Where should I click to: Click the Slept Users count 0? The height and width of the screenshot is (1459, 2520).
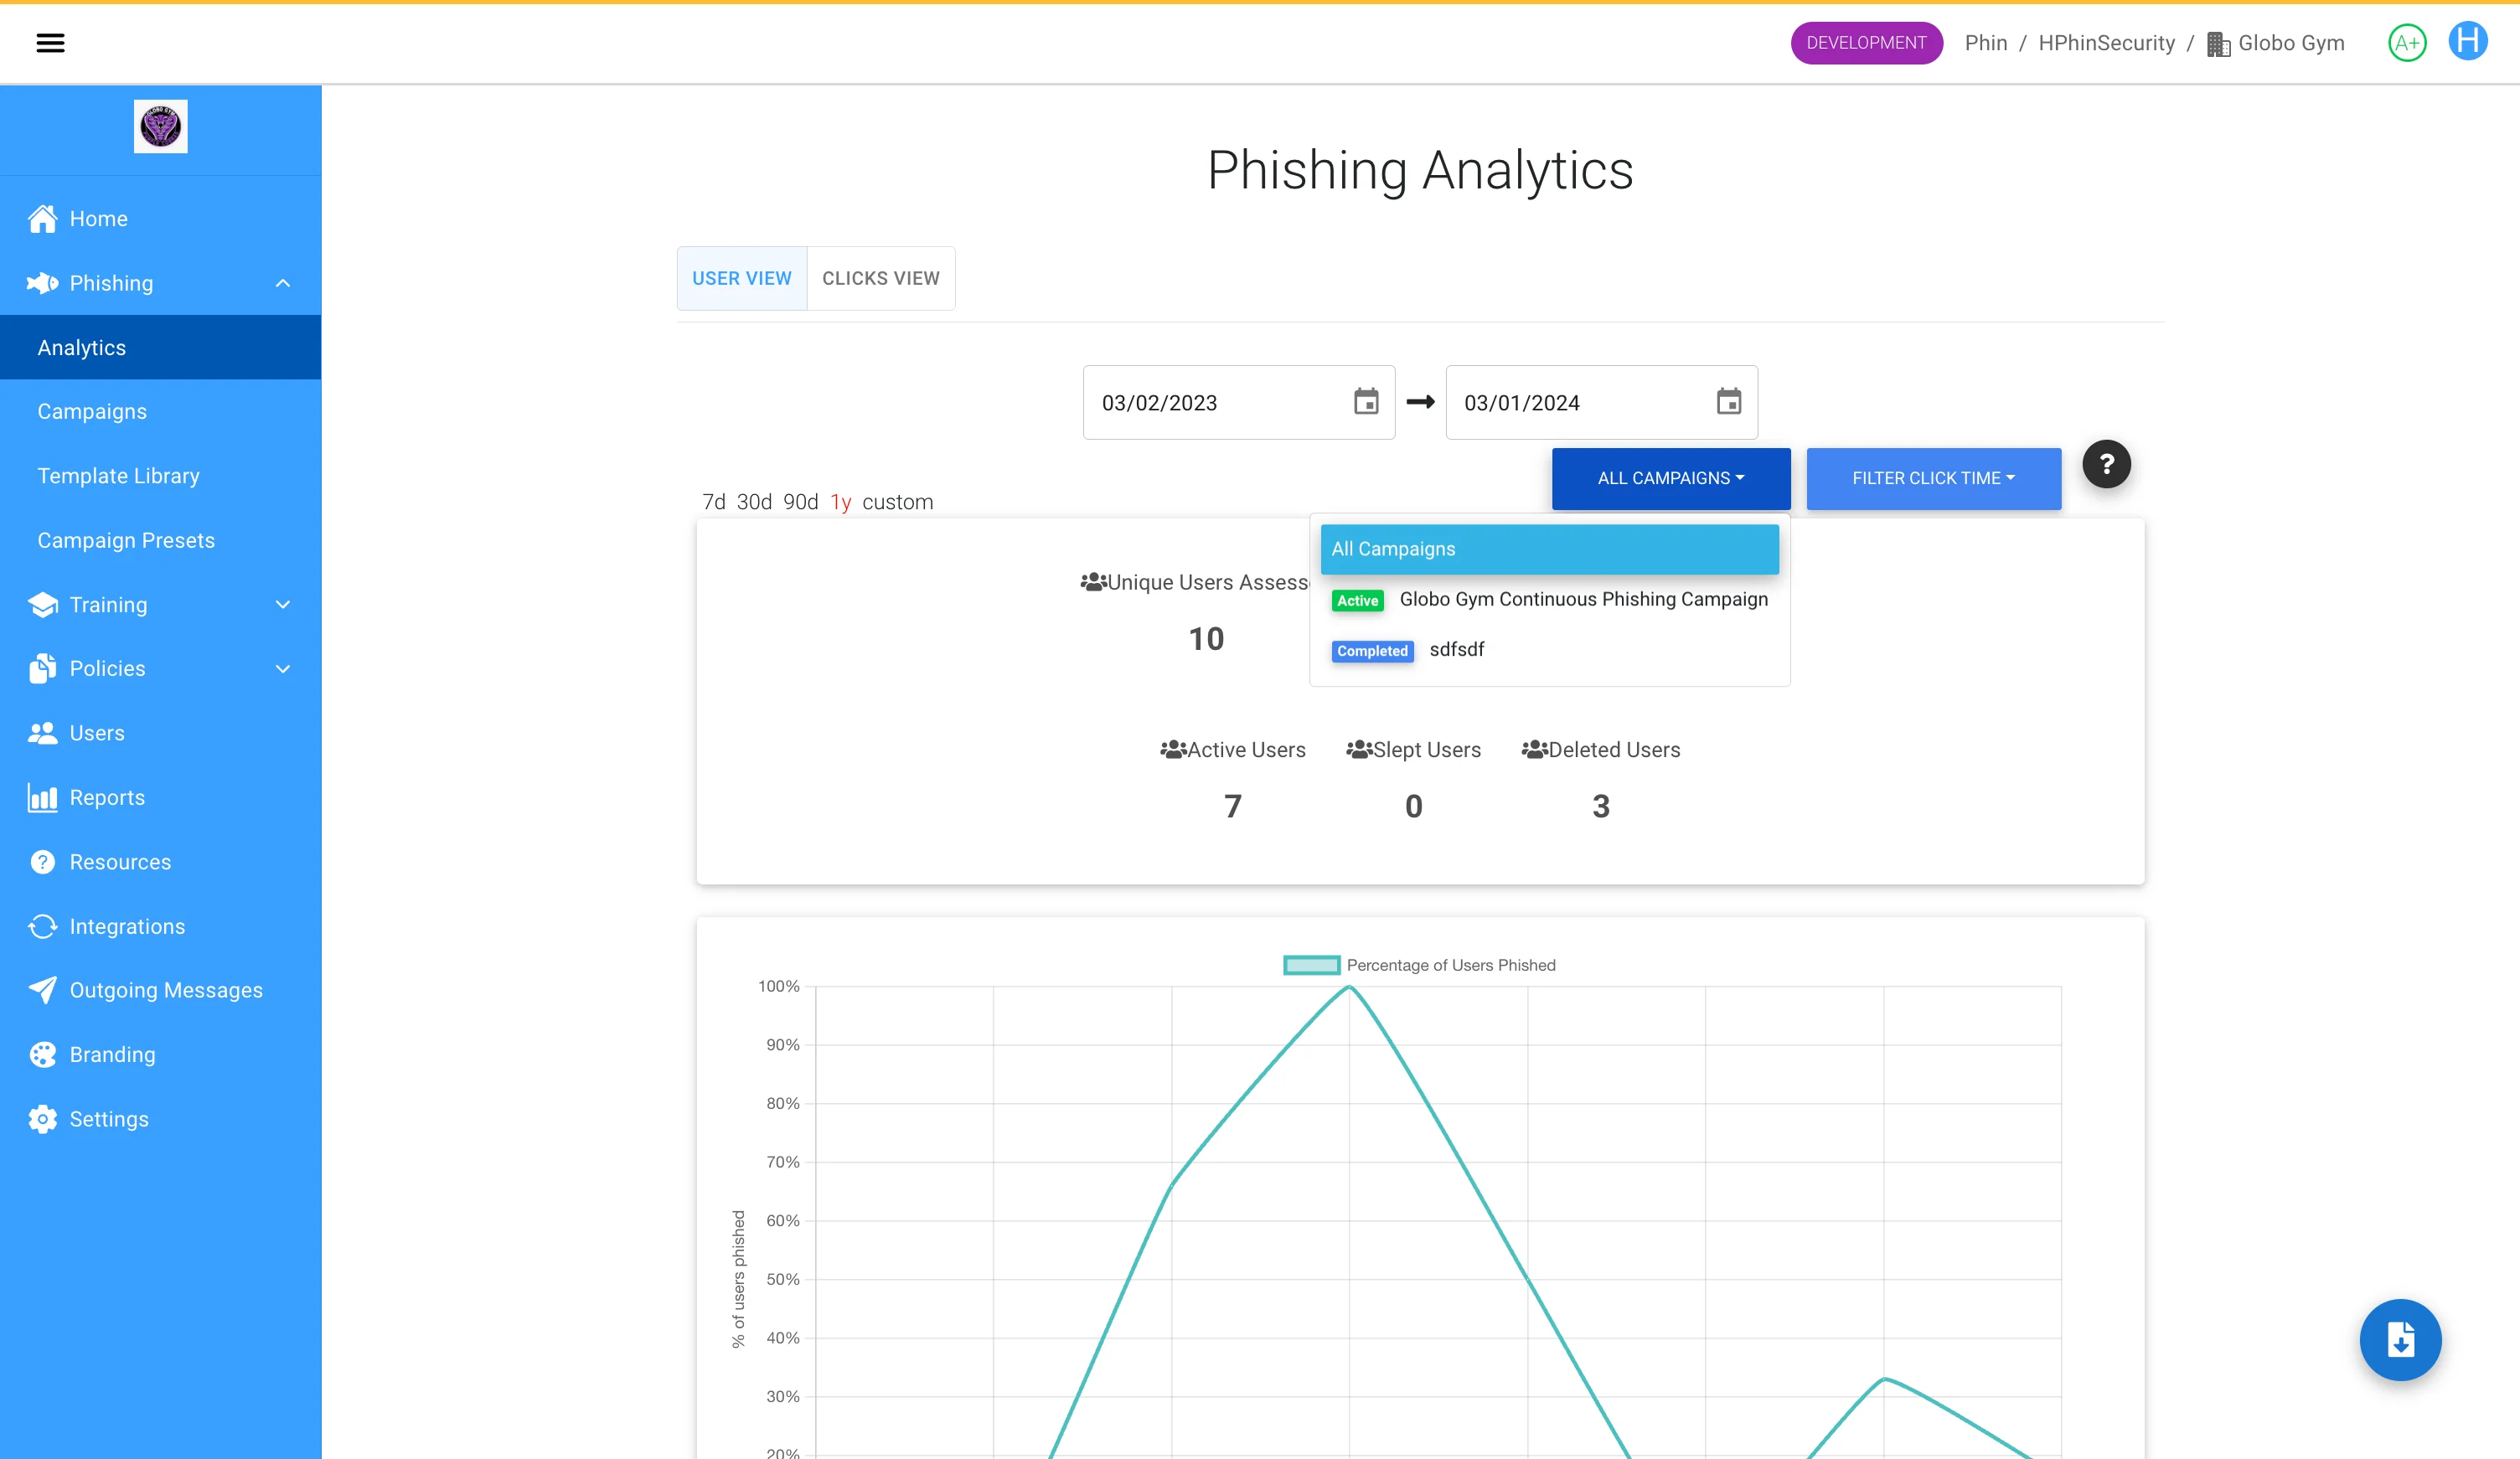(x=1413, y=806)
